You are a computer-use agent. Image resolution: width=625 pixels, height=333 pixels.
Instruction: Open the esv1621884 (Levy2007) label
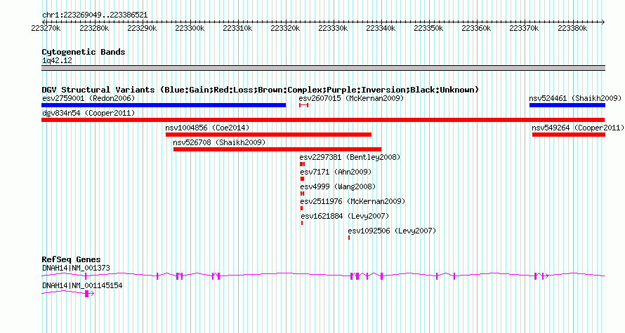(345, 216)
